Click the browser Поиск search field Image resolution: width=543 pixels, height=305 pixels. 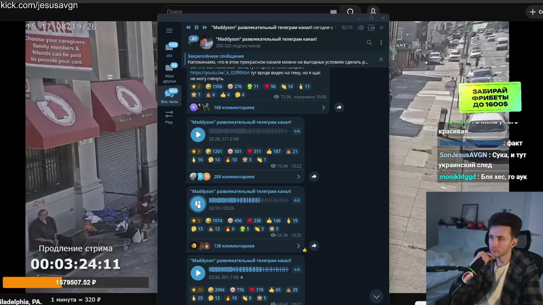coord(250,12)
